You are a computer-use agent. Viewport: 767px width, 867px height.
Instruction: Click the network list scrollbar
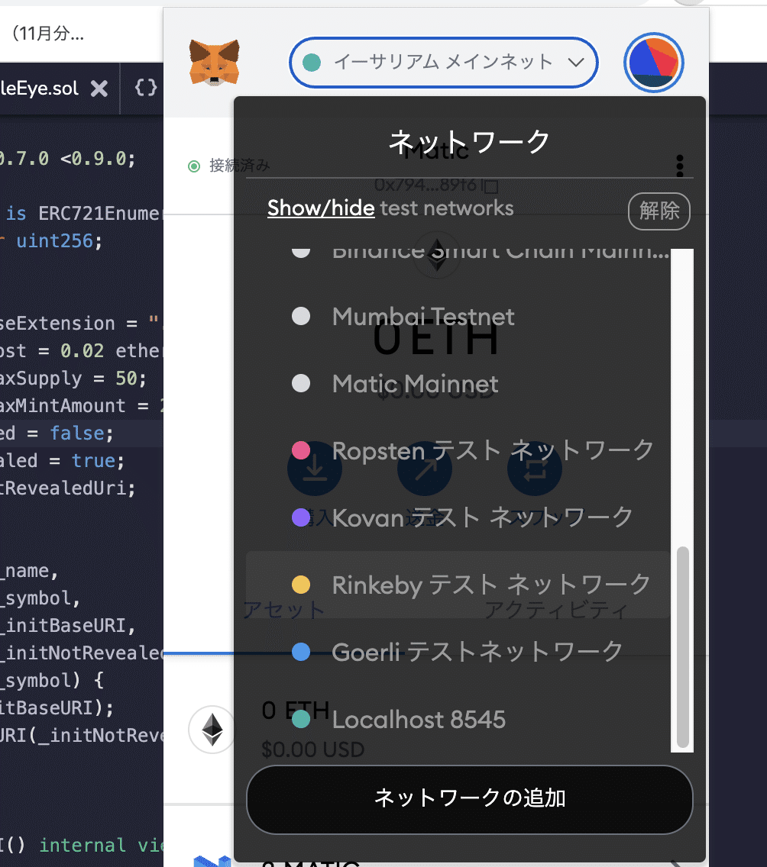coord(682,647)
